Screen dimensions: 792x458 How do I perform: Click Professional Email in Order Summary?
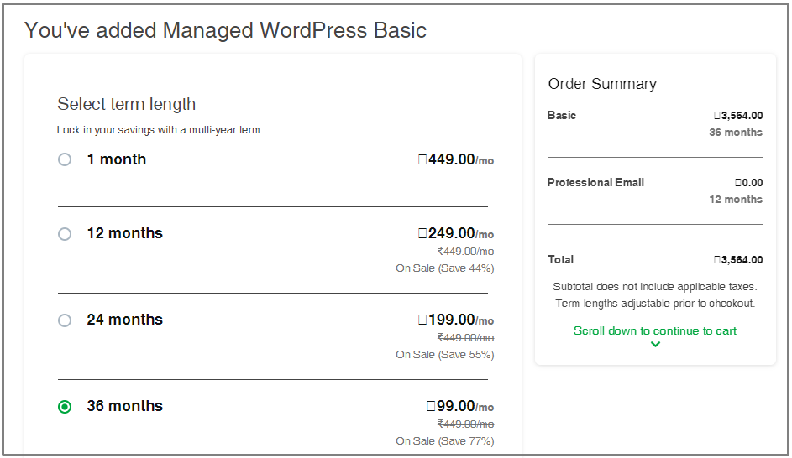pyautogui.click(x=596, y=183)
